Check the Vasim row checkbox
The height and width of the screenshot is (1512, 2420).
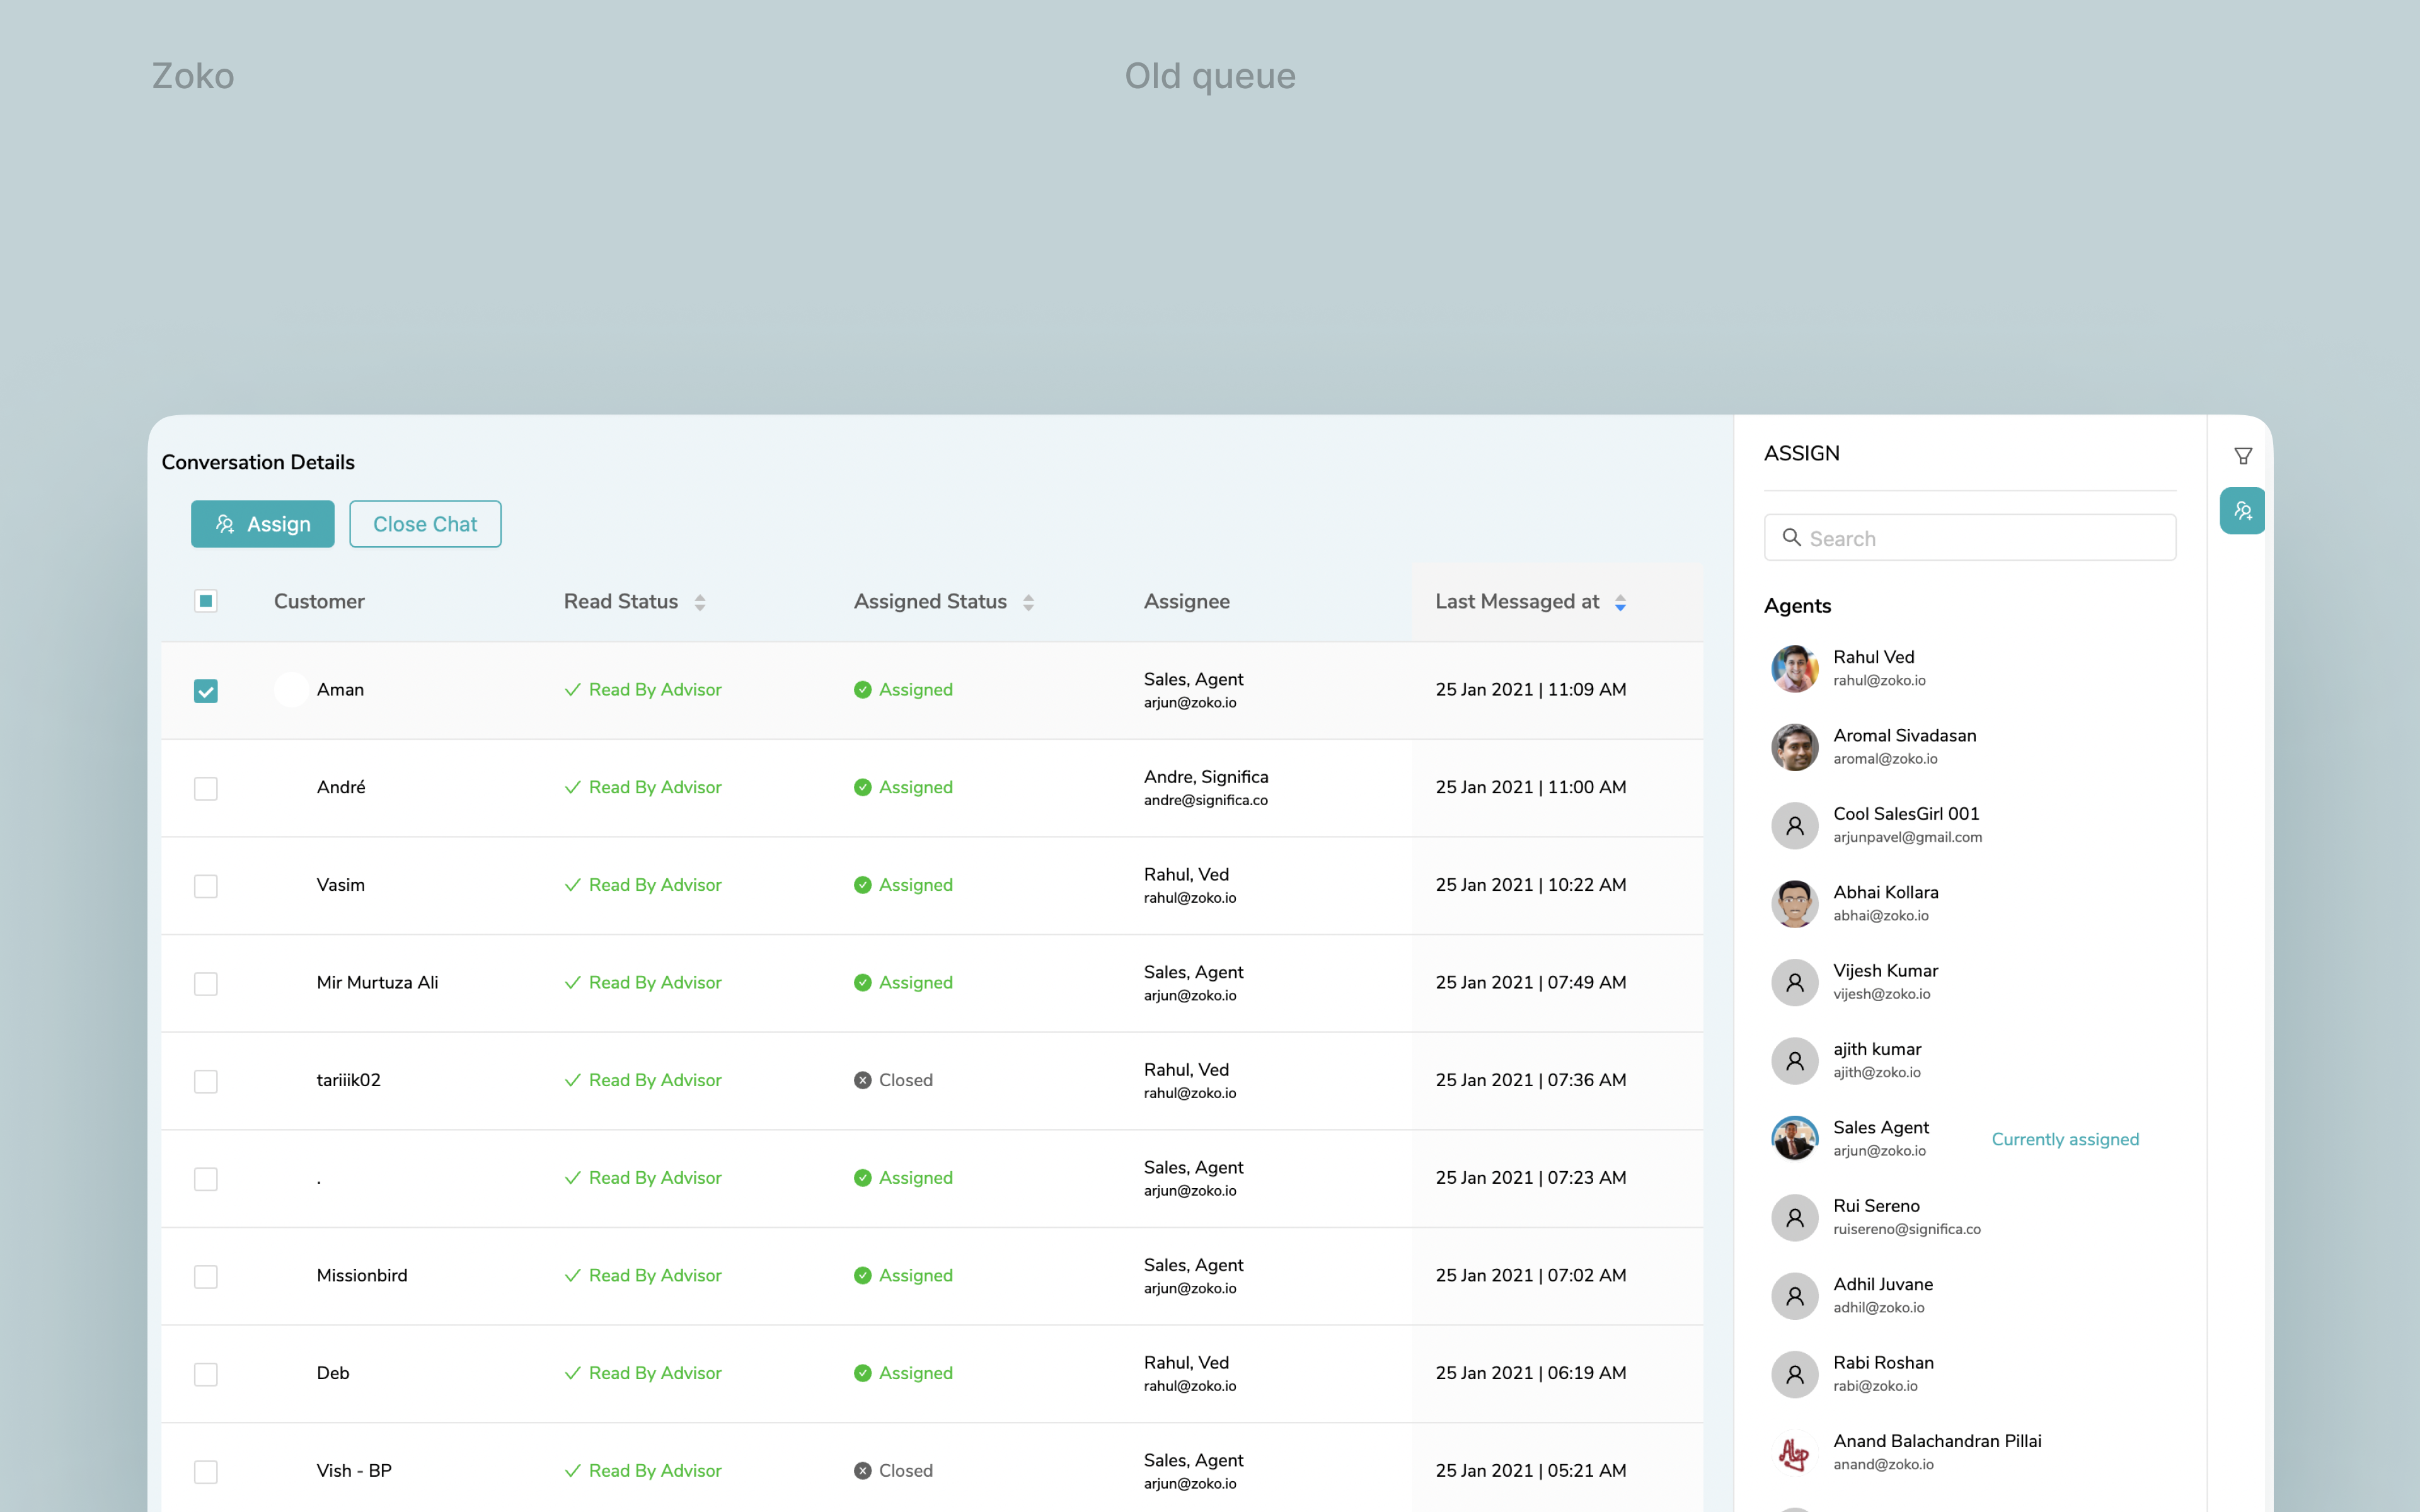pos(205,886)
